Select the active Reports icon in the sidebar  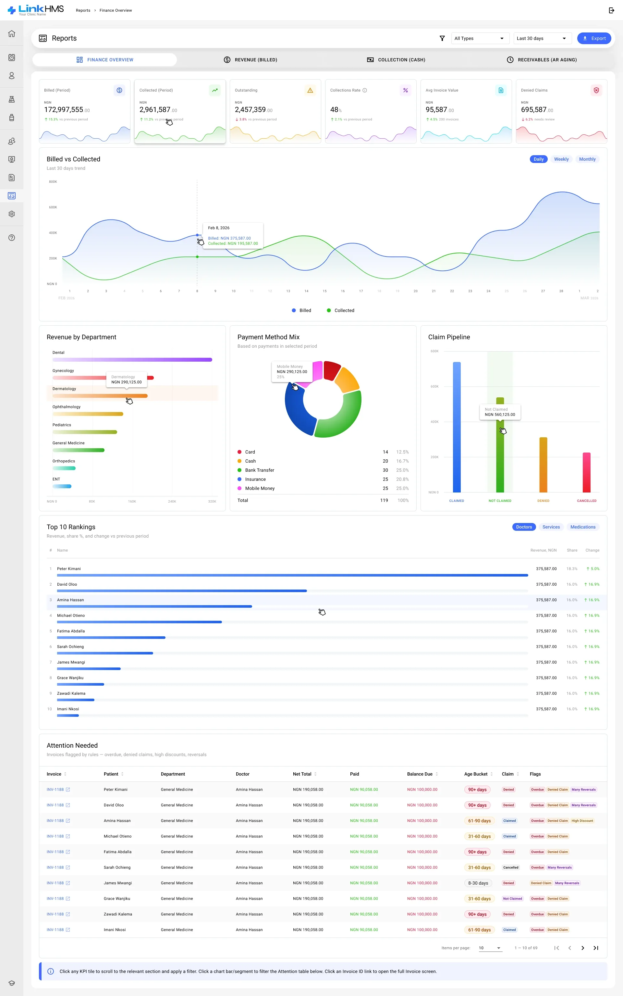pyautogui.click(x=12, y=196)
